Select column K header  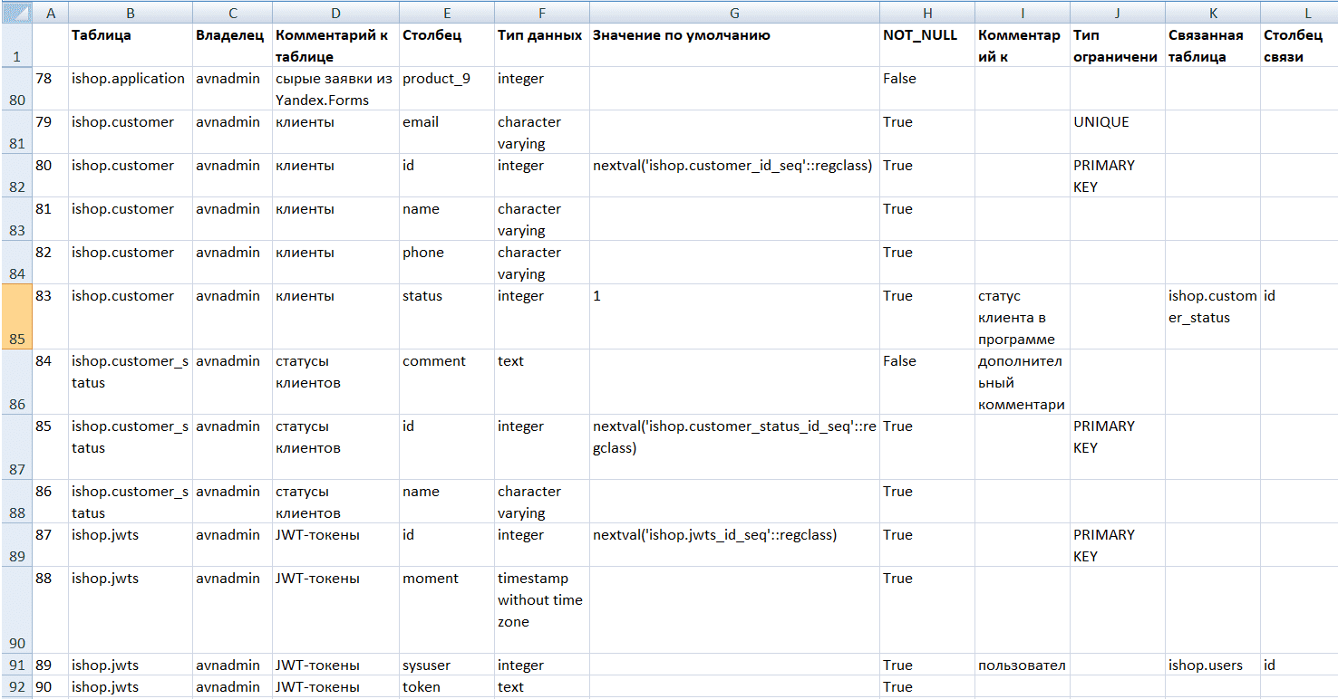(1212, 12)
